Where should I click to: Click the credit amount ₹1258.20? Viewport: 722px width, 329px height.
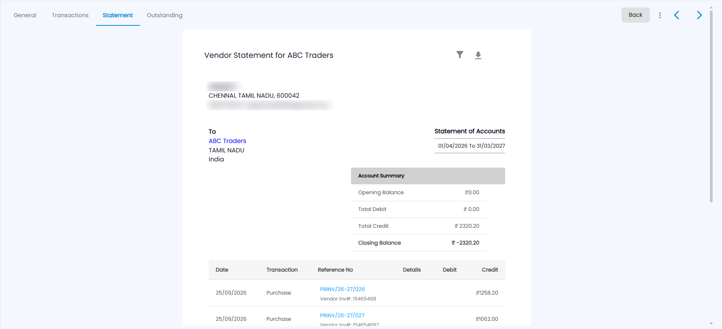point(487,293)
